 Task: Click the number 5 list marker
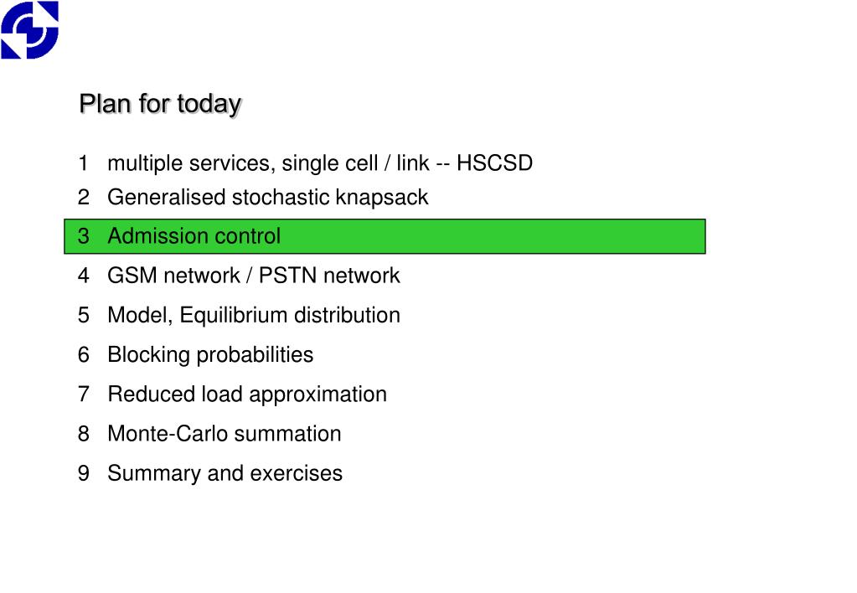pyautogui.click(x=83, y=316)
